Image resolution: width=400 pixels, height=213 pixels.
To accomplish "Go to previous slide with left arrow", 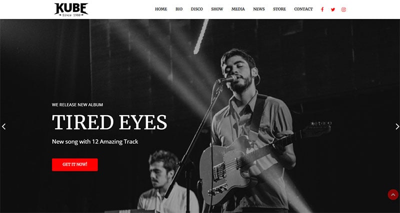I will (x=3, y=127).
